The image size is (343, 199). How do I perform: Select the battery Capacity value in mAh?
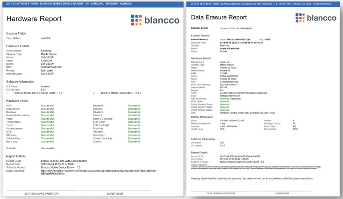[228, 127]
